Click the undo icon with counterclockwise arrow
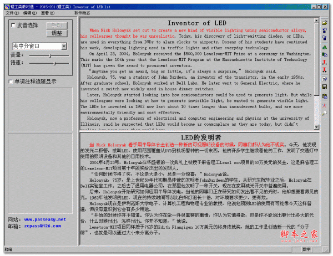This screenshot has height=256, width=333. [x=324, y=30]
